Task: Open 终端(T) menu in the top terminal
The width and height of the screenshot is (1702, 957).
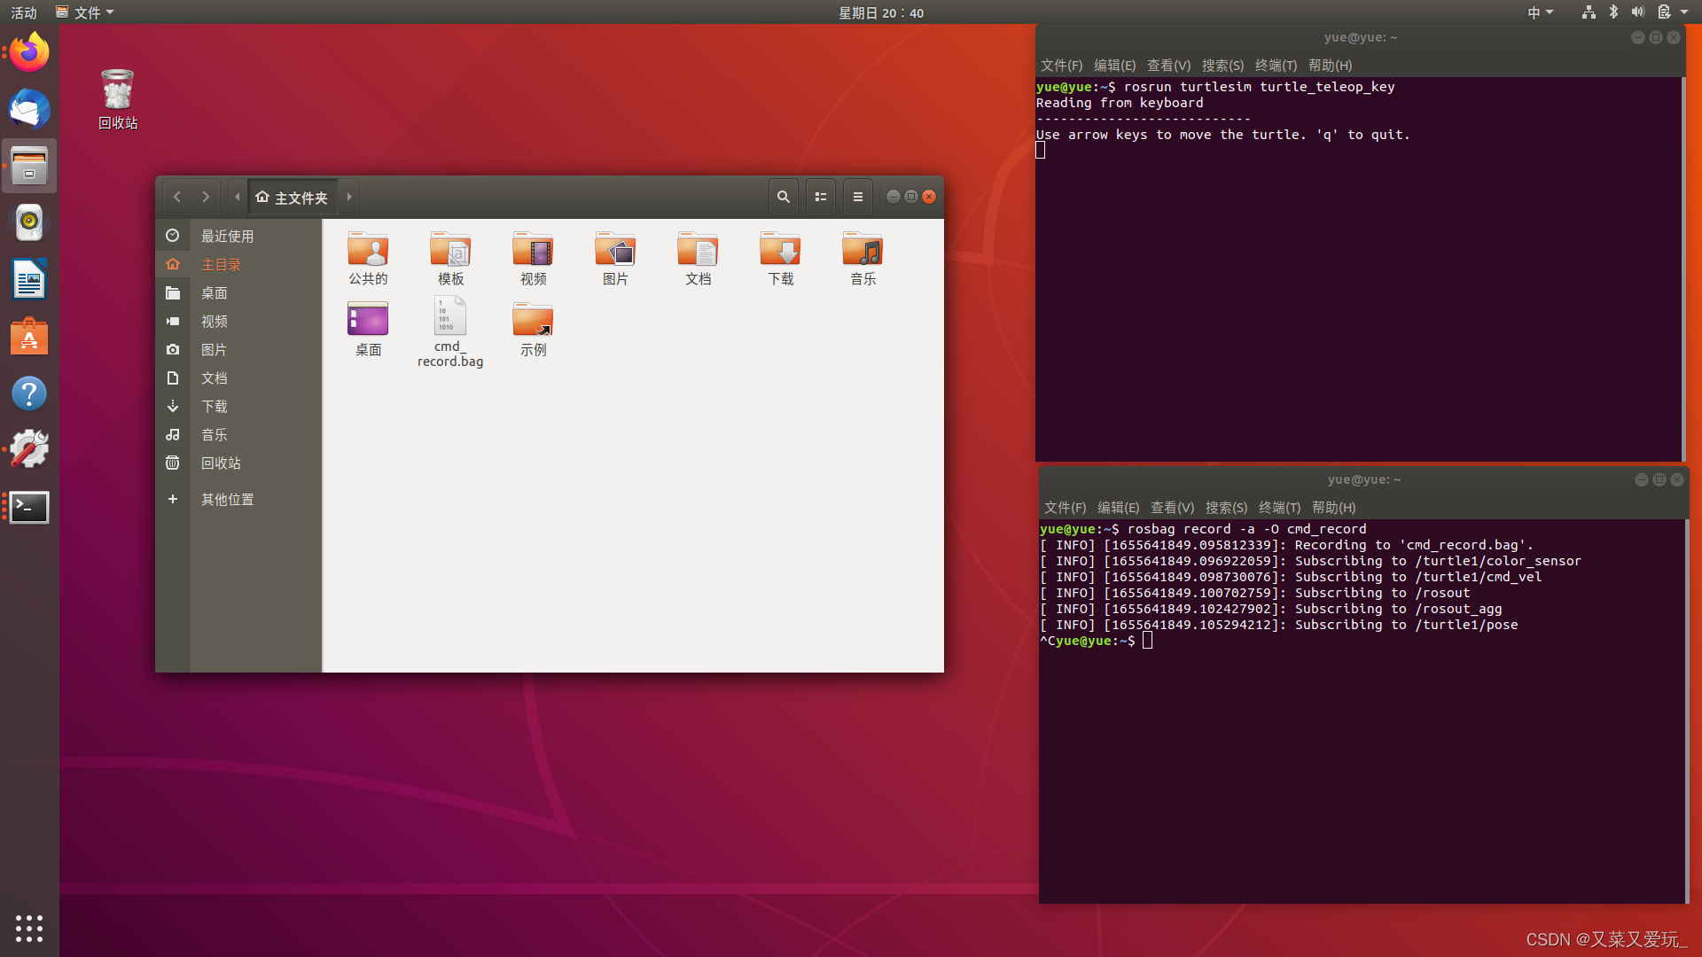Action: pyautogui.click(x=1276, y=66)
